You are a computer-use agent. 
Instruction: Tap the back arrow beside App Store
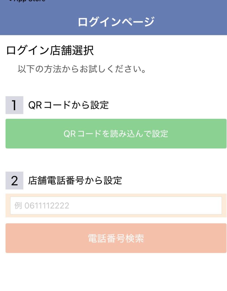[9, 1]
